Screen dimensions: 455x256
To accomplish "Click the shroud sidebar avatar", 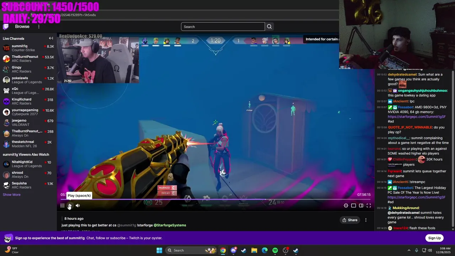I will [6, 175].
